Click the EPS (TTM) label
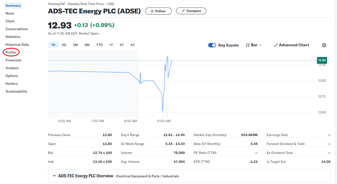Screen dimensions: 337x184 [202, 162]
